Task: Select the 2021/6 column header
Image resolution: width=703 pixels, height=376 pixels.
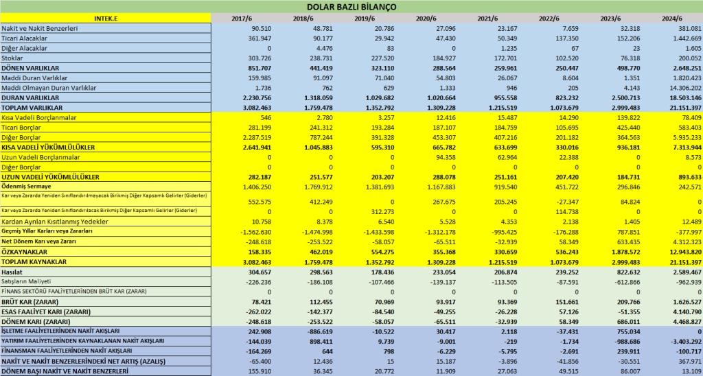Action: [x=487, y=19]
